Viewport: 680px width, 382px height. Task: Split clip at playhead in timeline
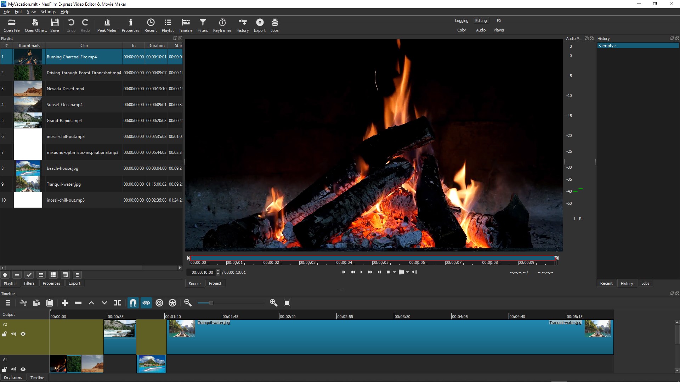click(118, 303)
